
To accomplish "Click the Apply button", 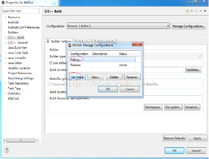I will (197, 138).
